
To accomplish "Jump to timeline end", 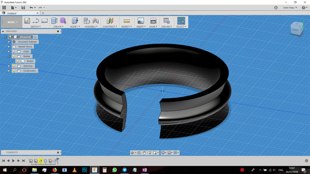I will pyautogui.click(x=24, y=161).
